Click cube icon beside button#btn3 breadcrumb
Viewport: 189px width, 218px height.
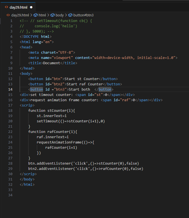coord(70,15)
